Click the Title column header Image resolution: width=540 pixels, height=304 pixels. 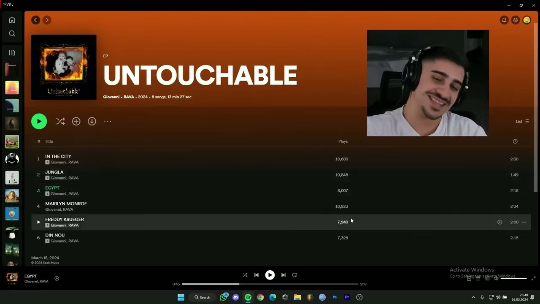click(x=49, y=141)
